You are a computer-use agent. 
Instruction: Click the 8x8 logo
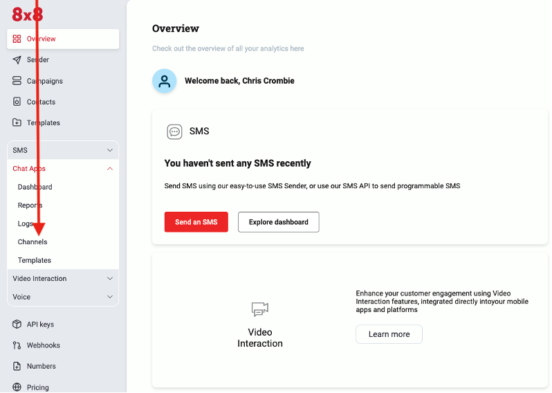[28, 15]
